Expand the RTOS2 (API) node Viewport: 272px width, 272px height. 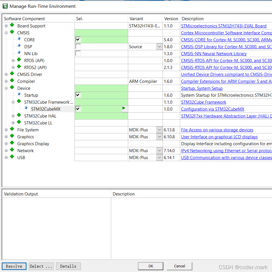click(13, 68)
